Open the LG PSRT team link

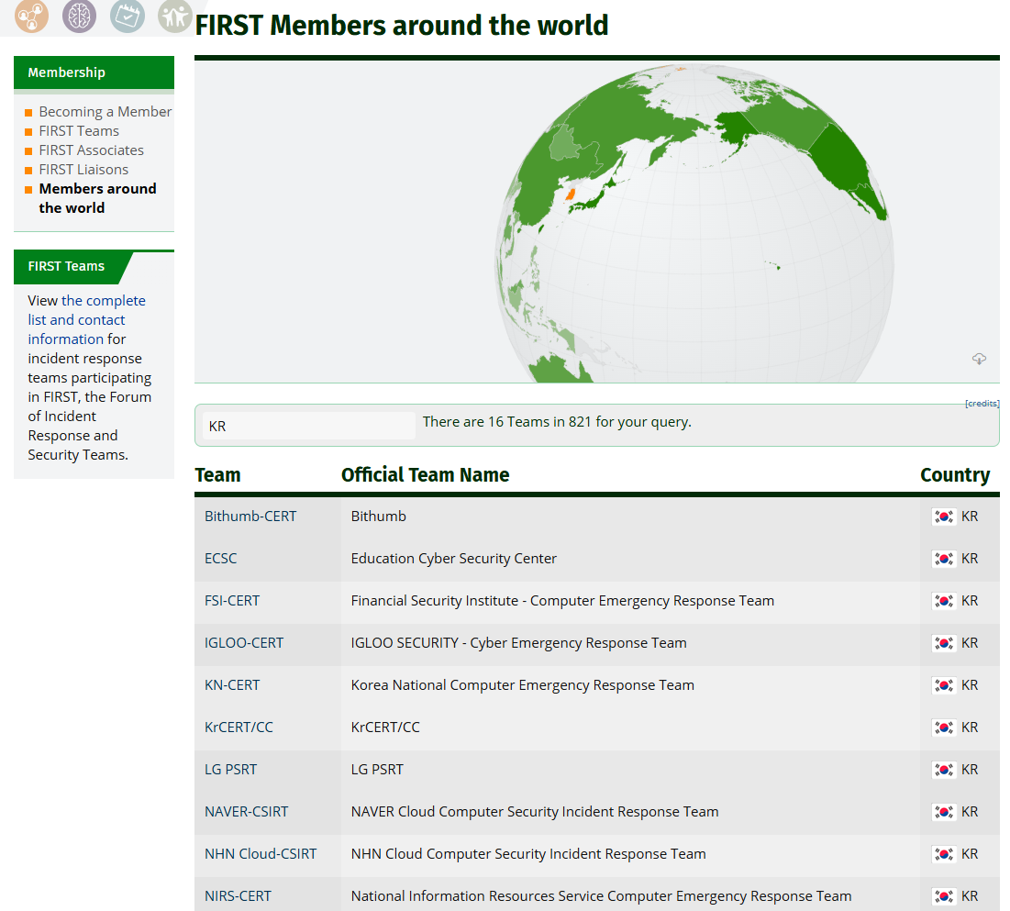click(x=230, y=770)
